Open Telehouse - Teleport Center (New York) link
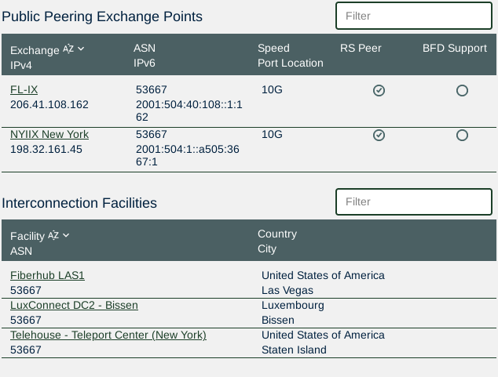 [108, 335]
